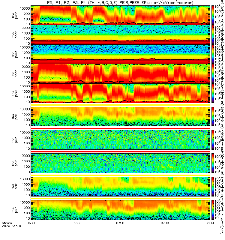This screenshot has height=240, width=225.
Task: Click the 'thb peer' panel axis label
Action: point(15,35)
